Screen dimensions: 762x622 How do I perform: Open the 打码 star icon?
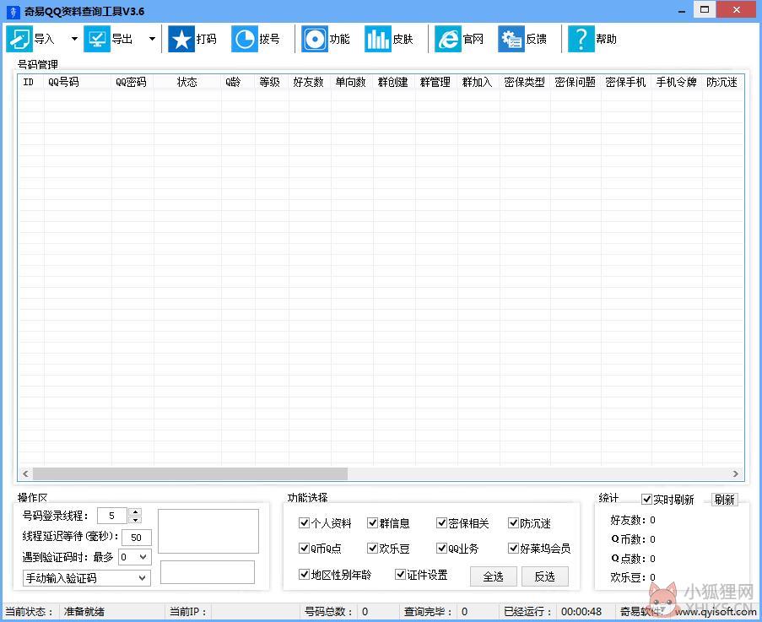(181, 39)
